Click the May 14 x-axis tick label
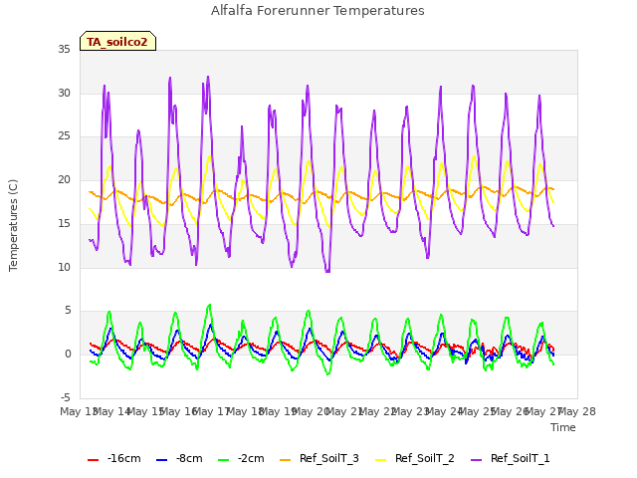 112,411
